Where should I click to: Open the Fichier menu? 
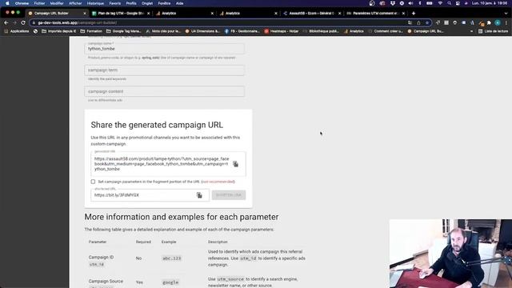click(39, 3)
